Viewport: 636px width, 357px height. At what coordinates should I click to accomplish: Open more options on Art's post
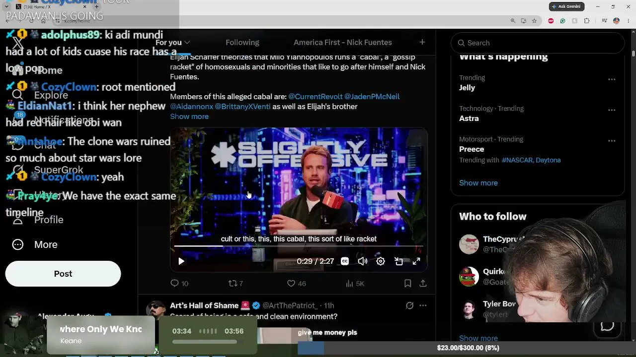pos(423,305)
